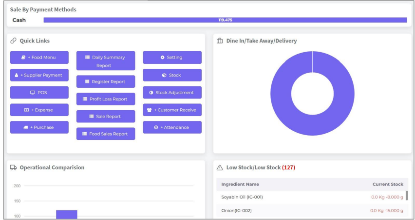The height and width of the screenshot is (220, 415).
Task: Select the Onion(IG-002) row
Action: (312, 211)
